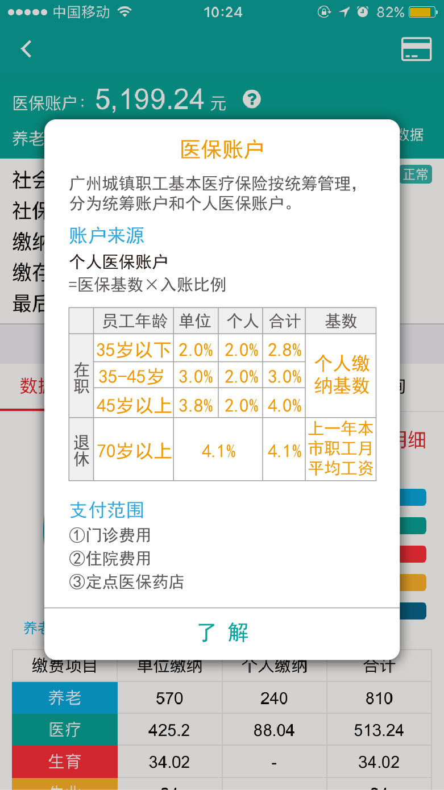
Task: Tap the back arrow at top left
Action: click(x=25, y=48)
